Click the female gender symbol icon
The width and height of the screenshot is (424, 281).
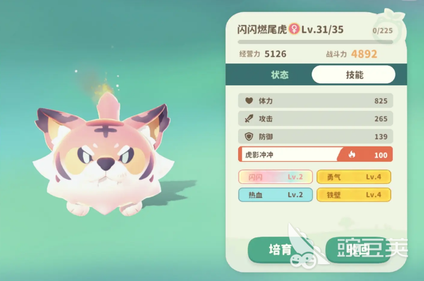click(294, 29)
